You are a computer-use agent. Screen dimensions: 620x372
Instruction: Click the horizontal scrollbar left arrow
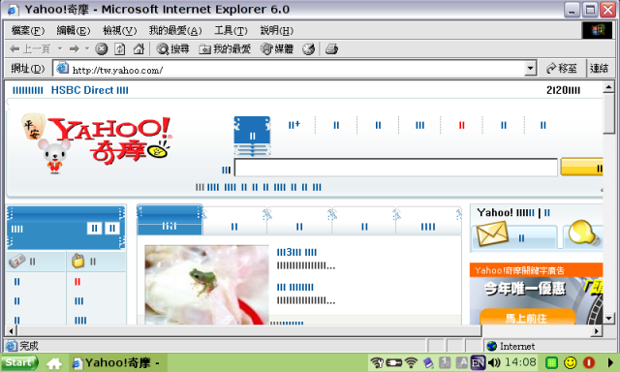click(11, 330)
